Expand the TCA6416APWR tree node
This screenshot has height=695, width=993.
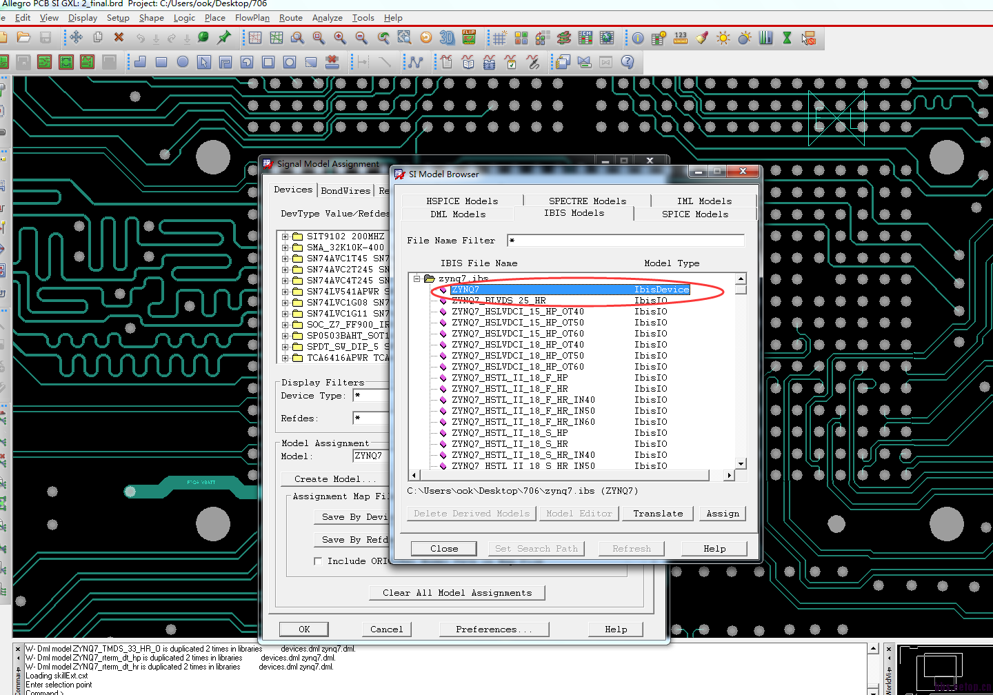(x=285, y=358)
